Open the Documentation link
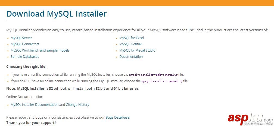 click(131, 57)
